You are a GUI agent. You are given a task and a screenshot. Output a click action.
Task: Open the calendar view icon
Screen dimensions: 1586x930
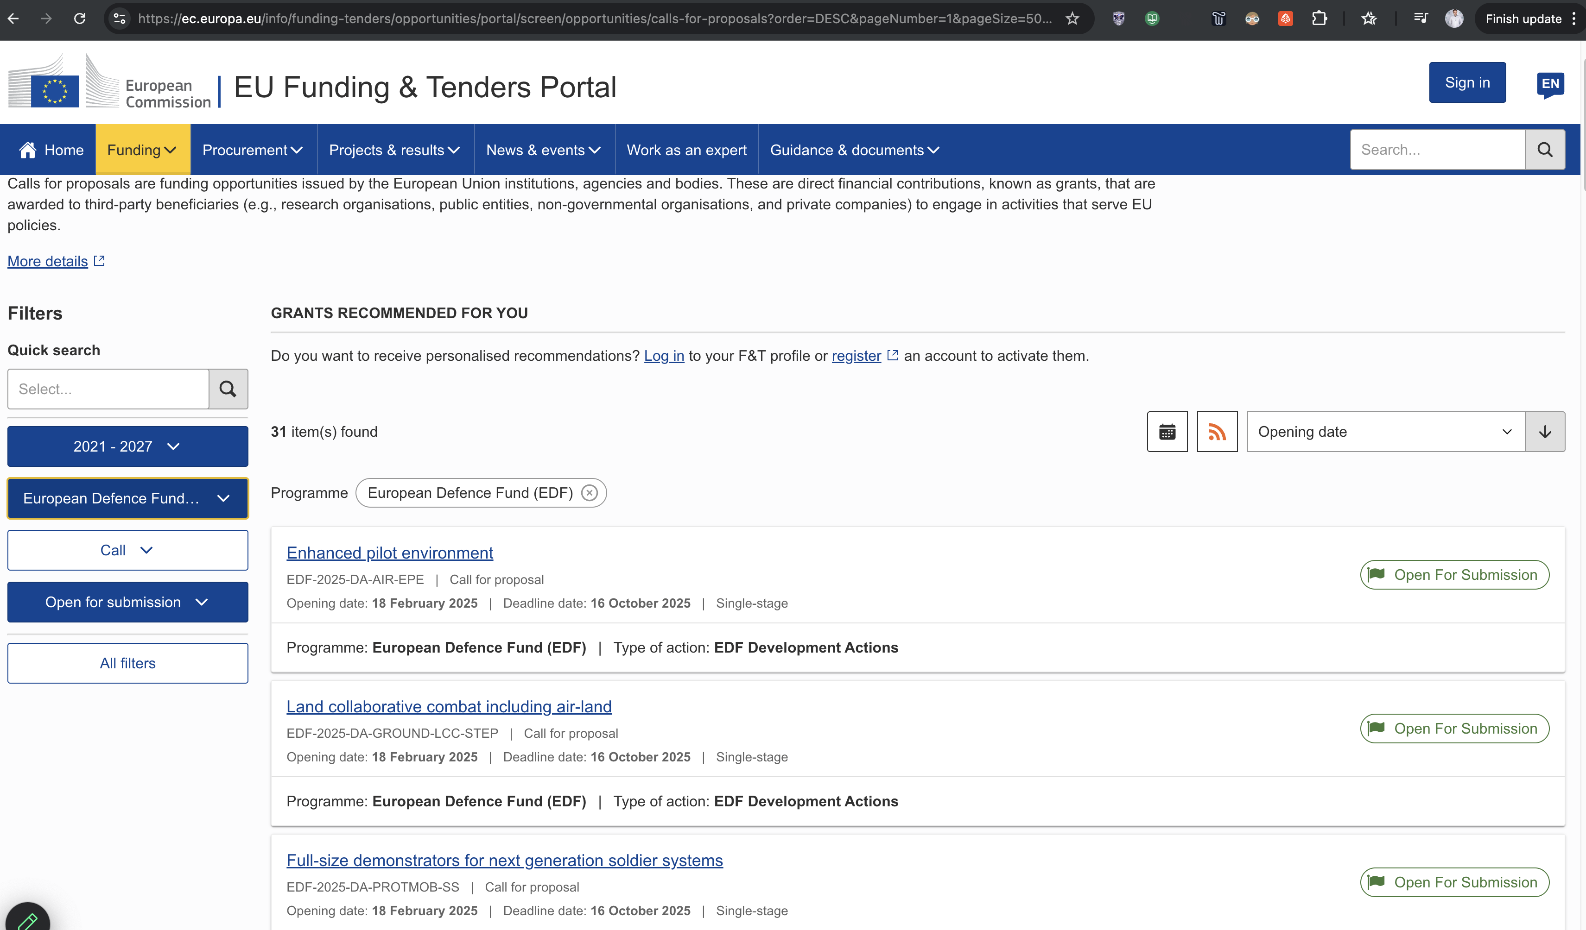tap(1167, 431)
